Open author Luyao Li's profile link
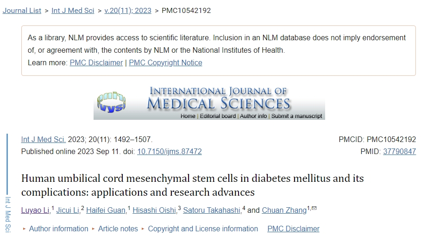421x235 pixels. point(35,210)
